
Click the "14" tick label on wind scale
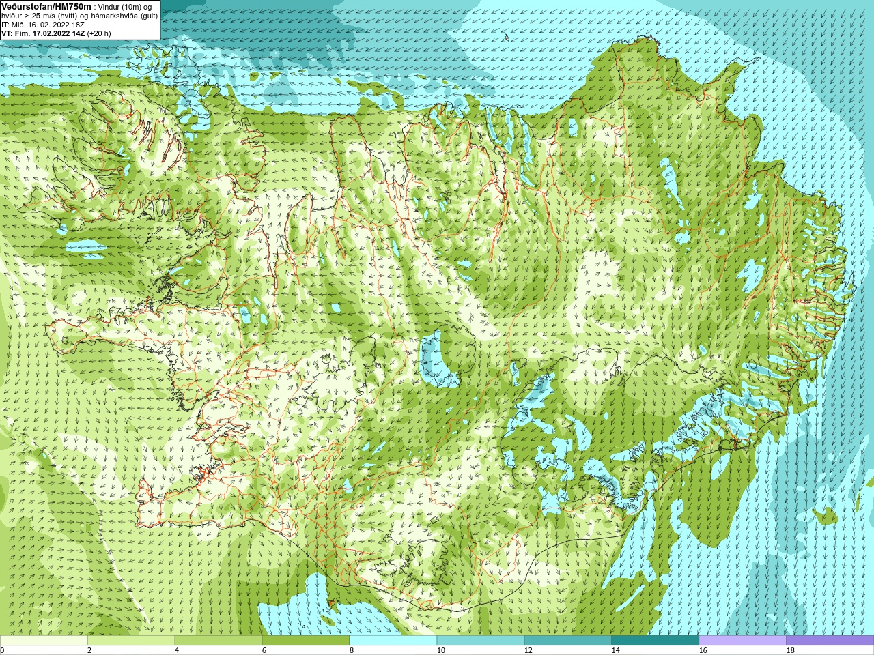pyautogui.click(x=616, y=650)
